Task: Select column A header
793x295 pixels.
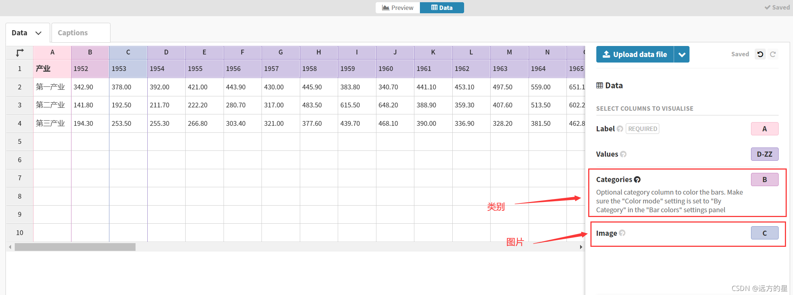Action: click(52, 52)
